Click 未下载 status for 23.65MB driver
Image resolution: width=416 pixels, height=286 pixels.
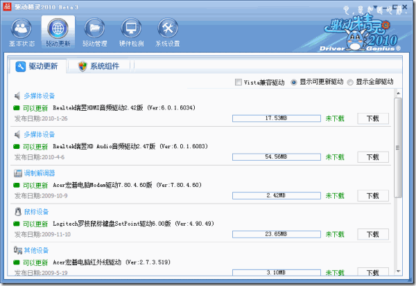335,234
